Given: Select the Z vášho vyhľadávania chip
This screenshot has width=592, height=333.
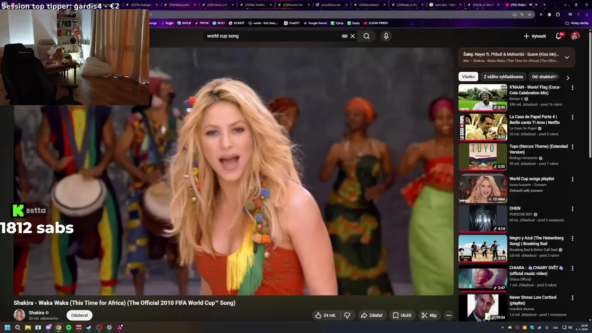Looking at the screenshot, I should [x=503, y=77].
